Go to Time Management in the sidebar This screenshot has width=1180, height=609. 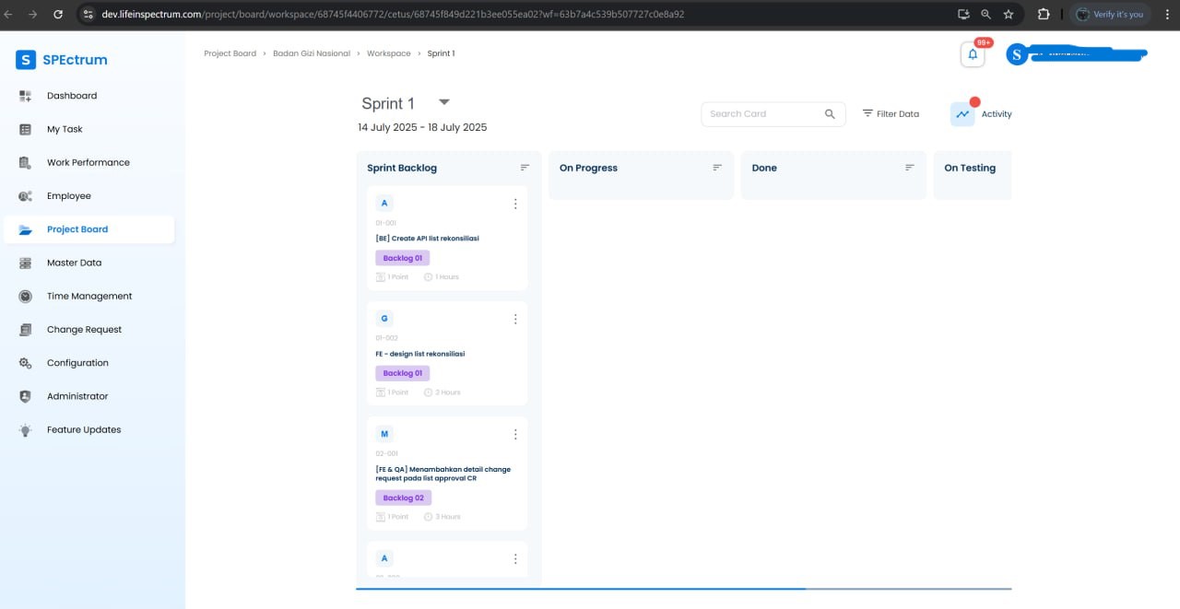tap(89, 296)
